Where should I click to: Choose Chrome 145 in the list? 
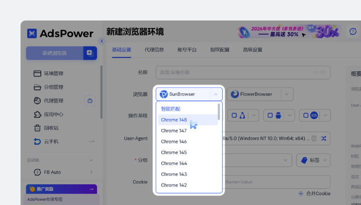point(188,152)
